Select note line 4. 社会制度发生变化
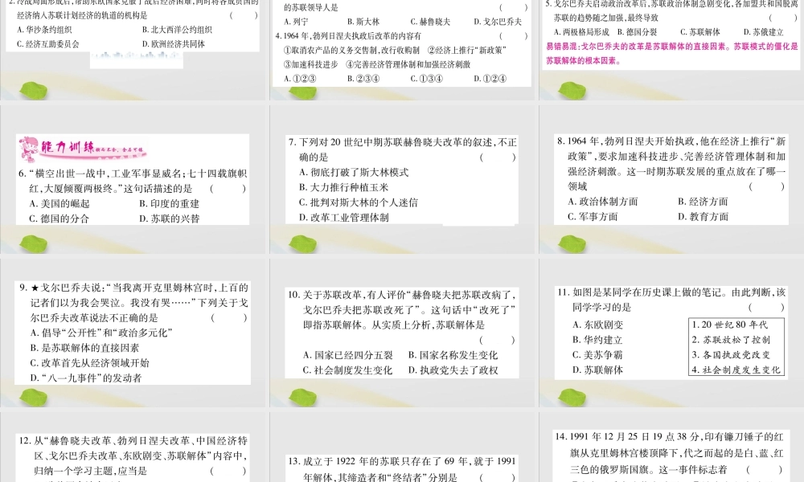 [736, 370]
